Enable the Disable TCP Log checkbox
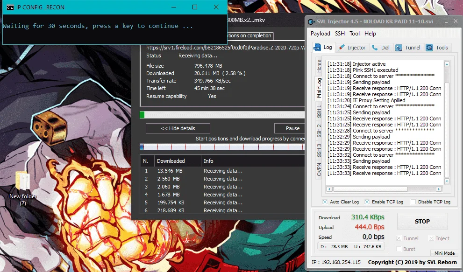This screenshot has width=463, height=272. [x=413, y=202]
